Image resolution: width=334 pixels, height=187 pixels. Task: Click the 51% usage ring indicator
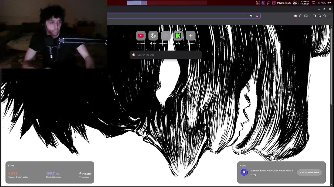[x=295, y=3]
